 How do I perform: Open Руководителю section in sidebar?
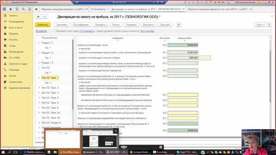tap(16, 22)
